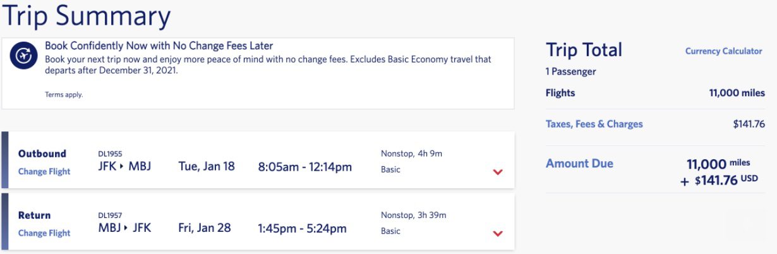Open the Currency Calculator
The height and width of the screenshot is (254, 777).
pyautogui.click(x=723, y=51)
